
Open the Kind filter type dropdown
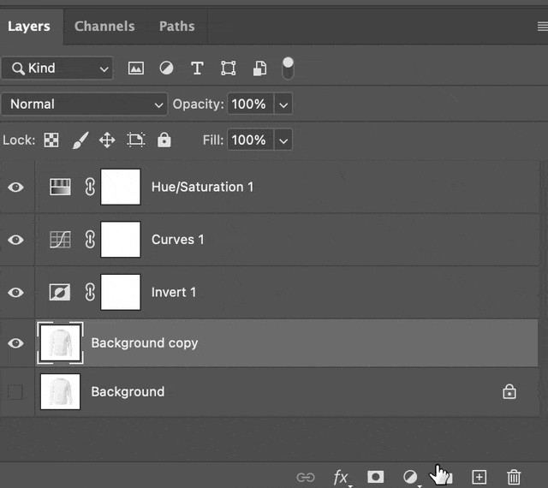(57, 68)
